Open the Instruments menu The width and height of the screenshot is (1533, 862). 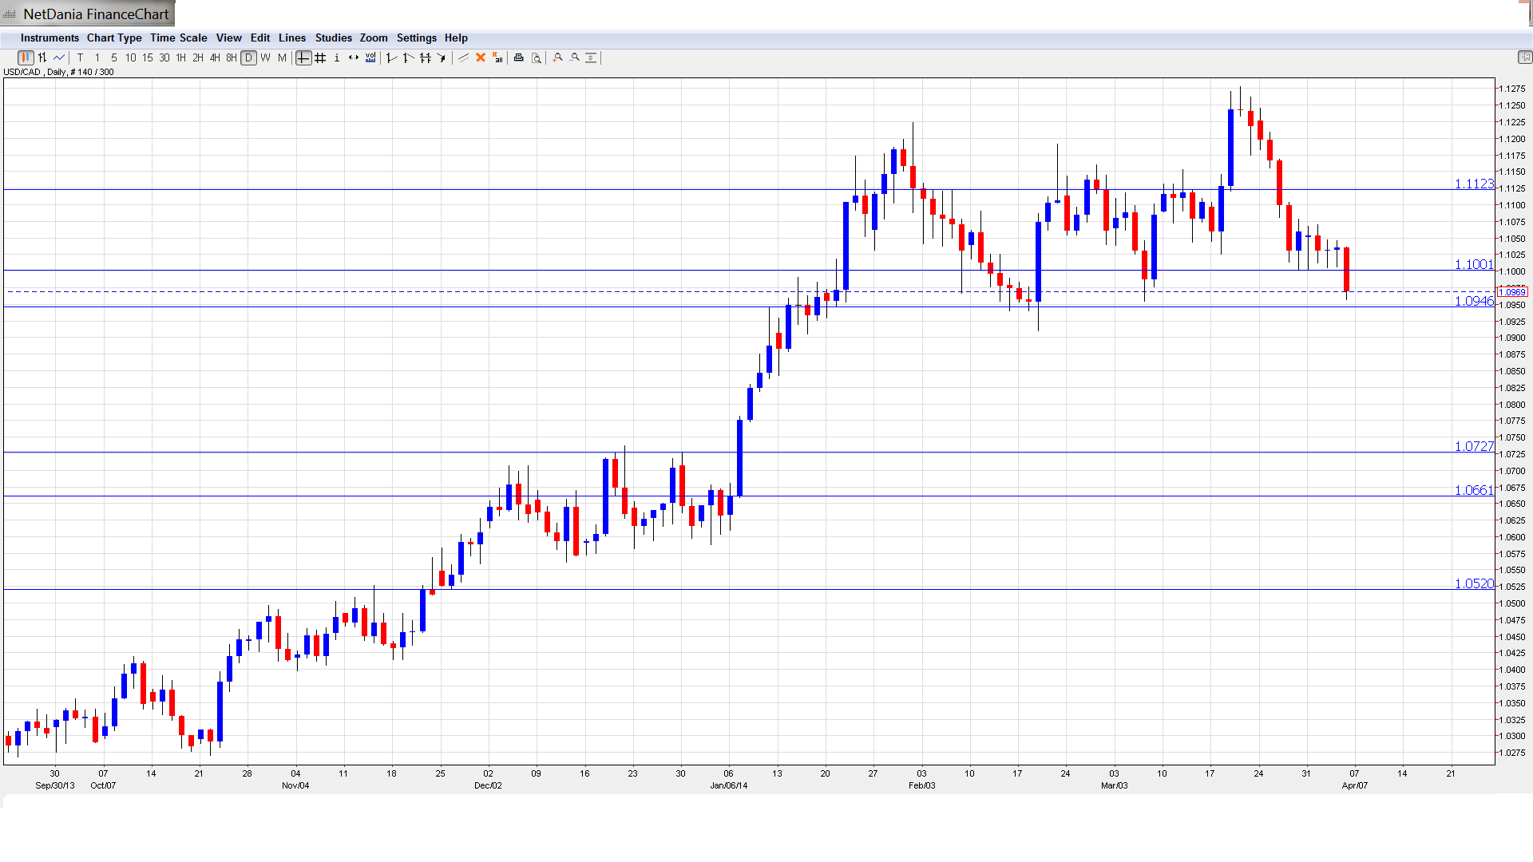tap(50, 38)
